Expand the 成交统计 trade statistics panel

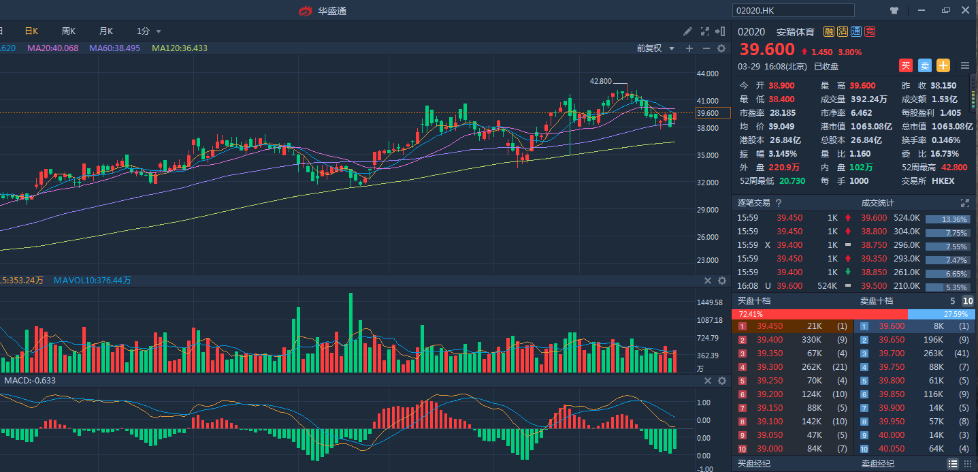(x=964, y=203)
